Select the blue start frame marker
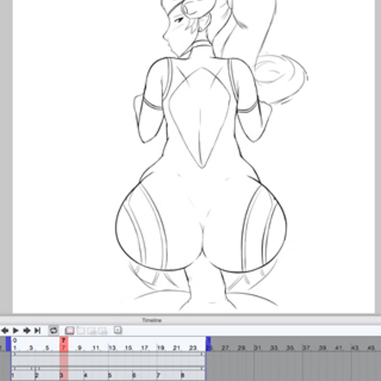 8,344
